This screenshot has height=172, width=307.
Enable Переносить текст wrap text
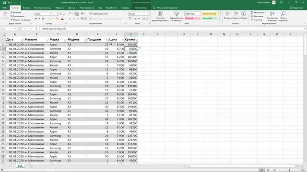click(99, 14)
